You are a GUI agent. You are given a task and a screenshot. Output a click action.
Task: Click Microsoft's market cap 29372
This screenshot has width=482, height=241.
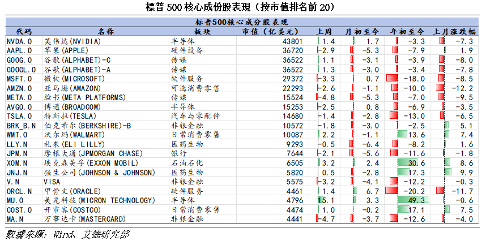click(293, 79)
